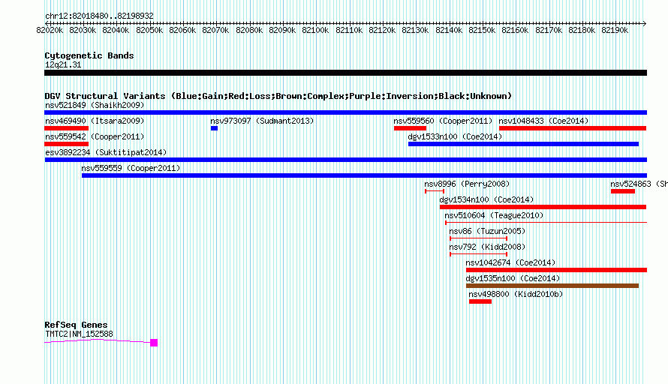Viewport: 668px width, 384px height.
Task: Select the nsv524863 red loss bar
Action: (623, 191)
